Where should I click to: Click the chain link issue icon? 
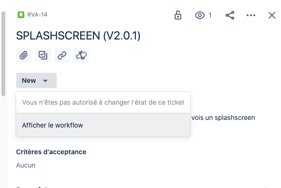pos(62,55)
